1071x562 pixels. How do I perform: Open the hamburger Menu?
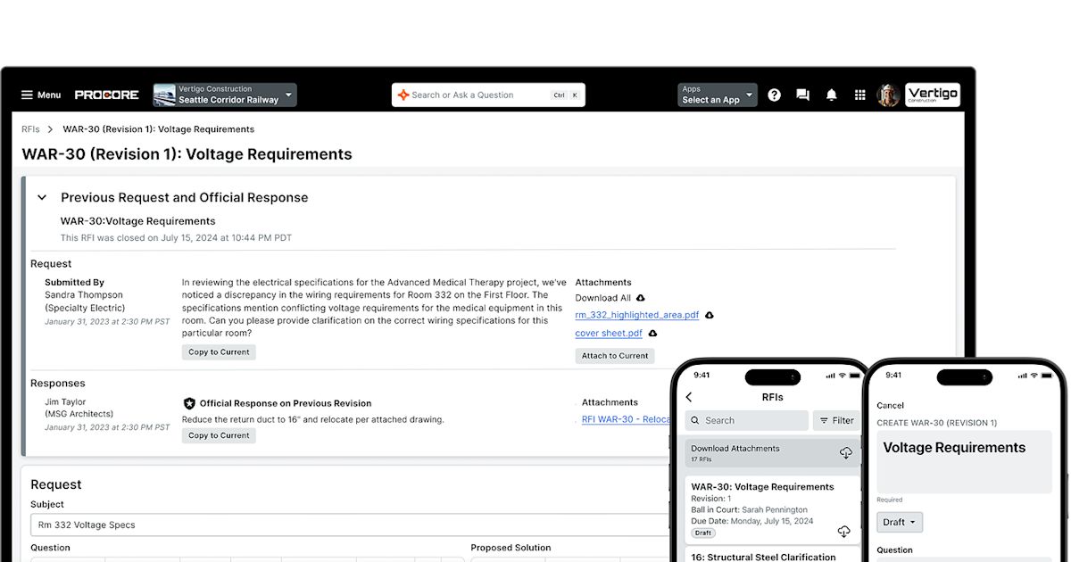pyautogui.click(x=41, y=95)
